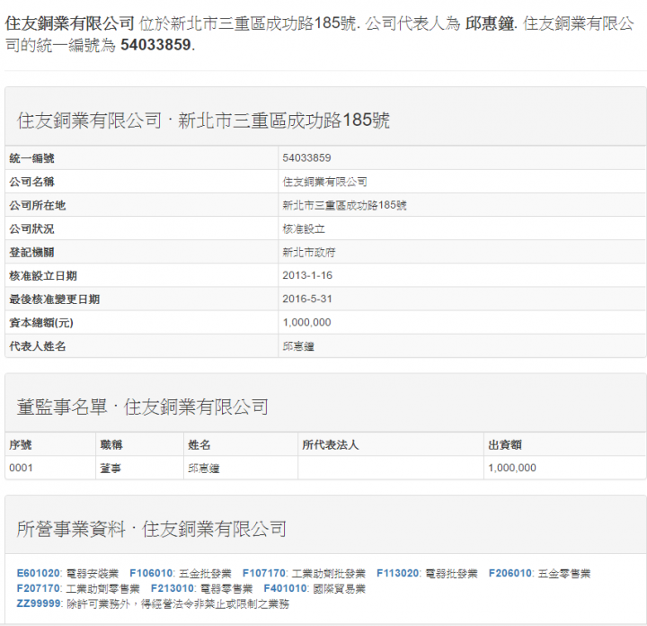Click the 公司所在地 row label
The image size is (647, 626).
[37, 205]
